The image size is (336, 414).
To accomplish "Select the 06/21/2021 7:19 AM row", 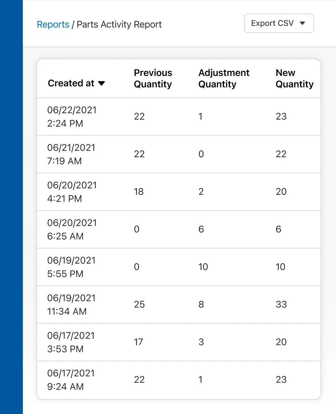I will 71,154.
